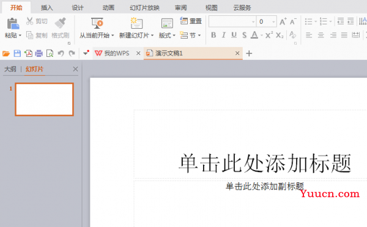The image size is (367, 227).
Task: Click the Paste clipboard icon
Action: click(13, 24)
